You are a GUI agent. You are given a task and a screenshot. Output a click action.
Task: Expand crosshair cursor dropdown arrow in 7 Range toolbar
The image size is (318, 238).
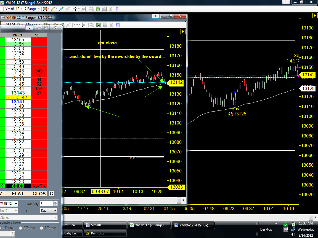(x=79, y=9)
